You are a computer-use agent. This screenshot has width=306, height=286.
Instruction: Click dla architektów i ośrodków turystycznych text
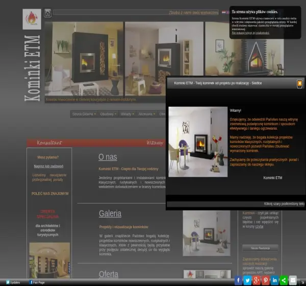[47, 230]
